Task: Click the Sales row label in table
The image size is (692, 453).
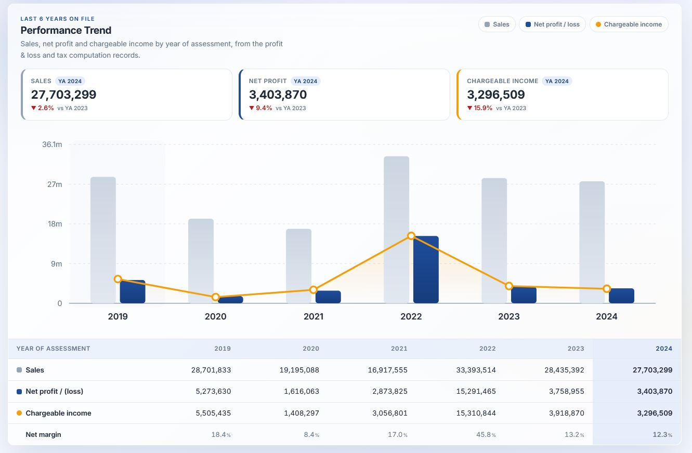Action: tap(35, 370)
